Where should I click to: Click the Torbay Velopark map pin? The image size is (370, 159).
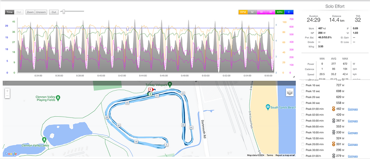(x=170, y=84)
